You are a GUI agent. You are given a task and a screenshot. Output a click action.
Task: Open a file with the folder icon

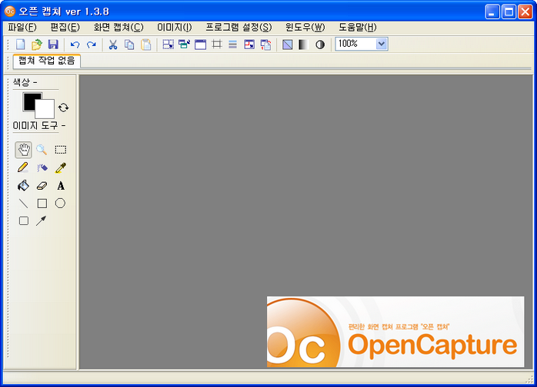click(x=37, y=45)
